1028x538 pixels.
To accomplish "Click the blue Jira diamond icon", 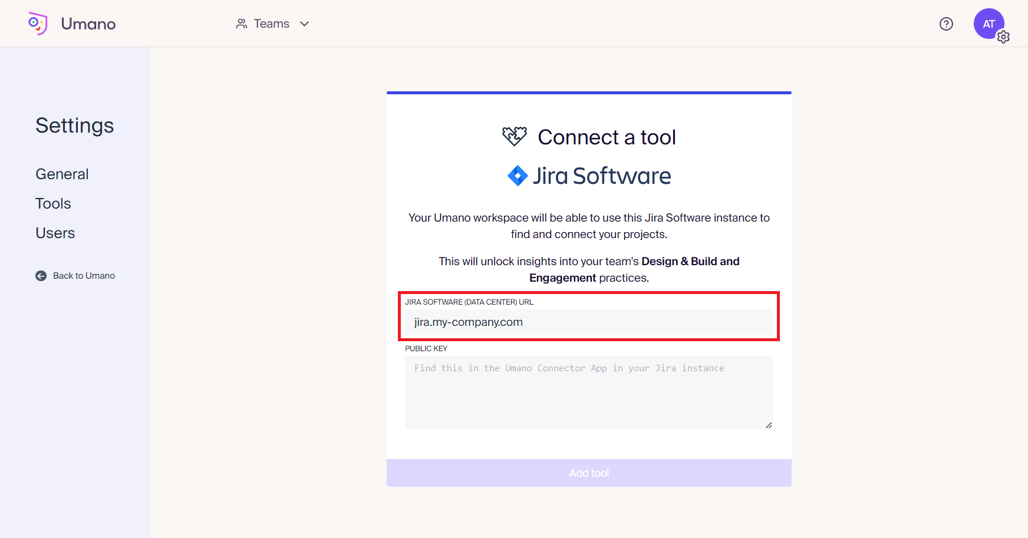I will click(x=518, y=176).
